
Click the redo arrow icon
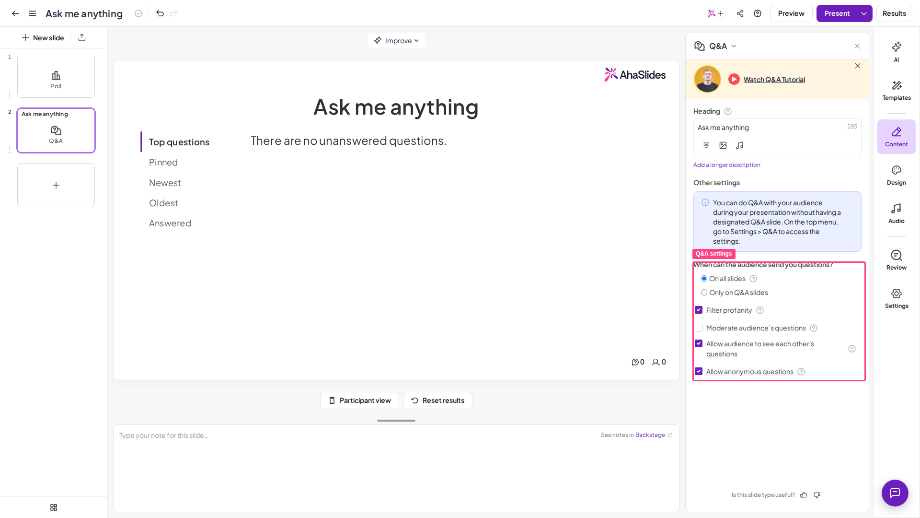[x=173, y=13]
